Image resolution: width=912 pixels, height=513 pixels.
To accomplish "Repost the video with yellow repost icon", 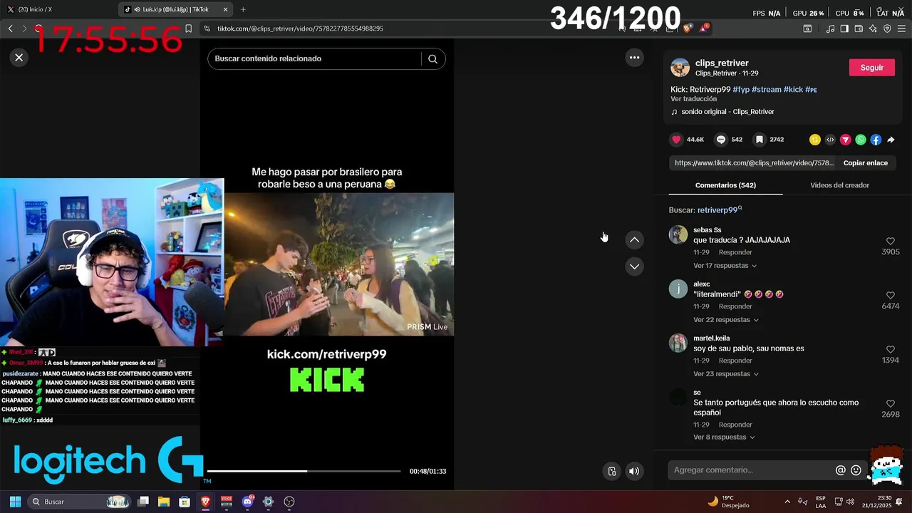I will (x=815, y=140).
